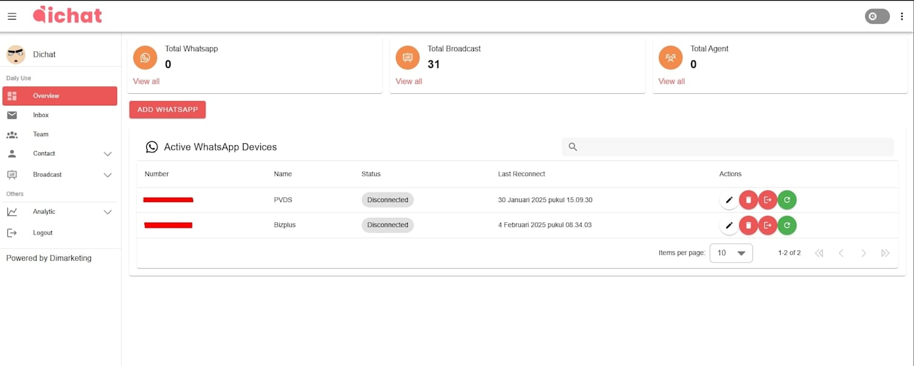Click the 30 Januari 2025 reconnect time

[545, 200]
